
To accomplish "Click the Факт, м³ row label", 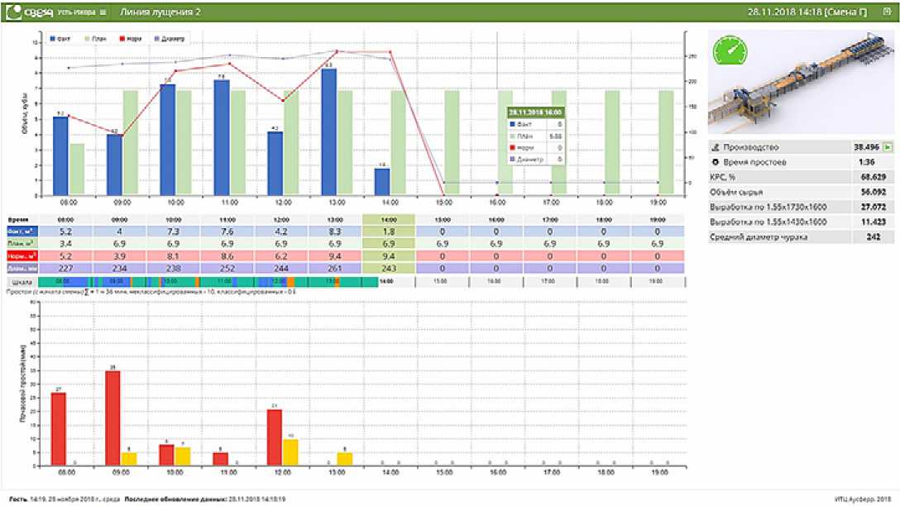I will point(22,232).
